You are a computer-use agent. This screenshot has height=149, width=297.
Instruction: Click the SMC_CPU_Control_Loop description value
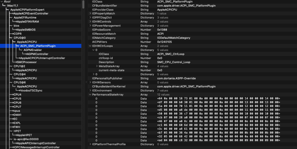[174, 62]
